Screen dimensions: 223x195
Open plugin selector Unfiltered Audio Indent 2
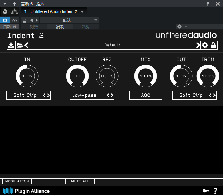coord(54,11)
